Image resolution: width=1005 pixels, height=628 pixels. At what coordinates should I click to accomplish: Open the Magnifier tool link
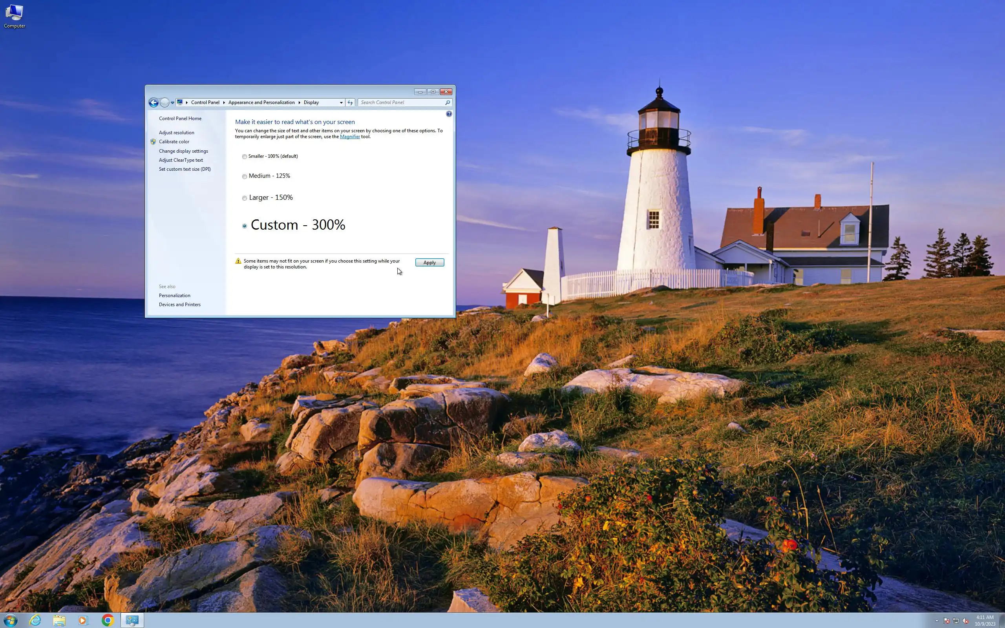coord(350,137)
